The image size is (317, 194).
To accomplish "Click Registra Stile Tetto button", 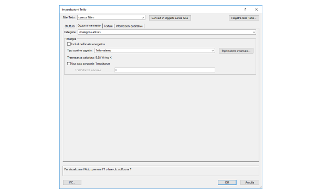I will point(244,18).
